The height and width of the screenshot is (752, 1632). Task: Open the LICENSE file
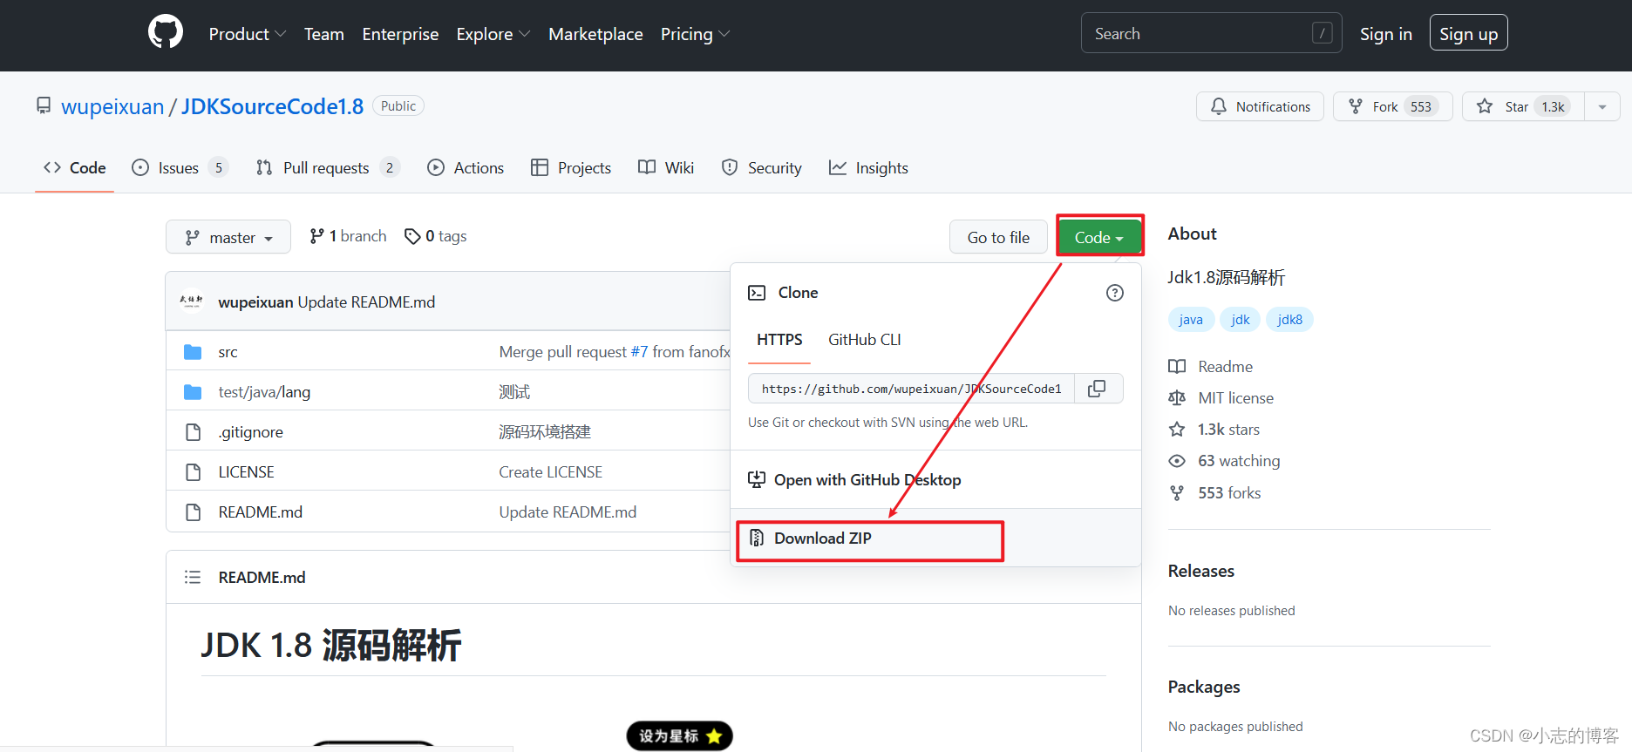click(x=246, y=472)
